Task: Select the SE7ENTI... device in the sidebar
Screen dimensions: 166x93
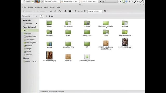Action: 29,24
